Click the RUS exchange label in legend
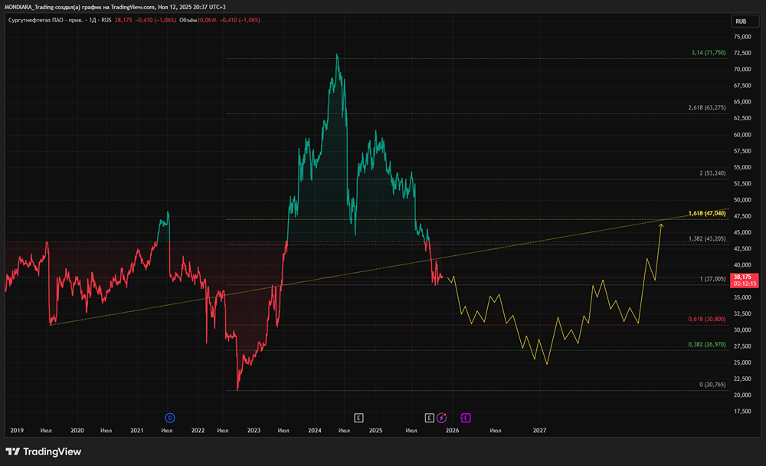 [x=106, y=20]
